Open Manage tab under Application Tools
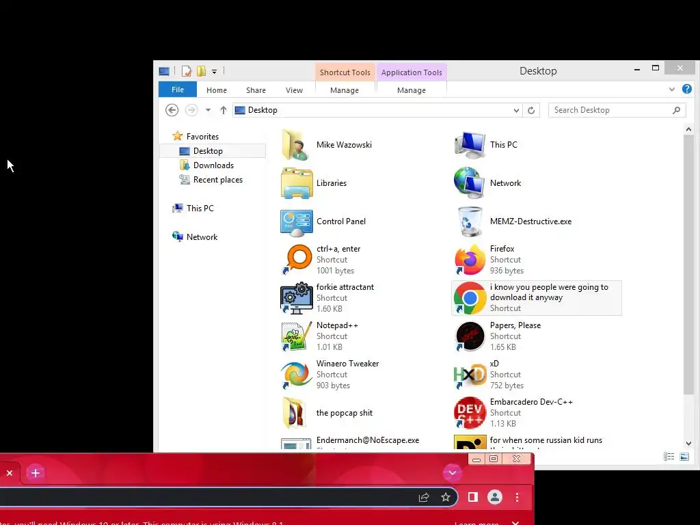The width and height of the screenshot is (700, 525). (x=412, y=90)
